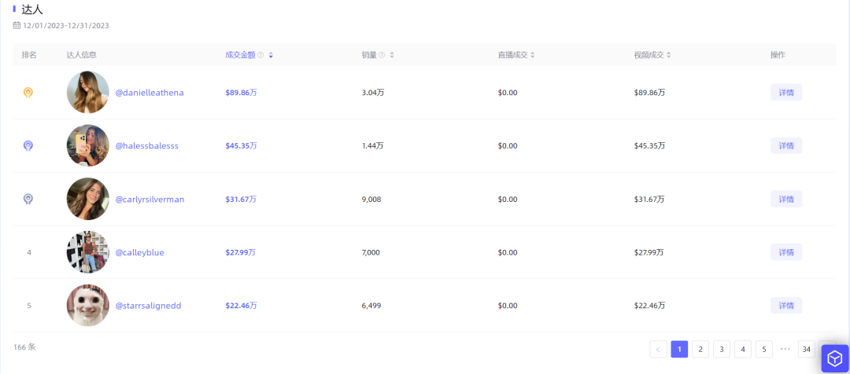Click the date range 12/01/2023-12/31/2023
Image resolution: width=850 pixels, height=374 pixels.
(x=66, y=25)
